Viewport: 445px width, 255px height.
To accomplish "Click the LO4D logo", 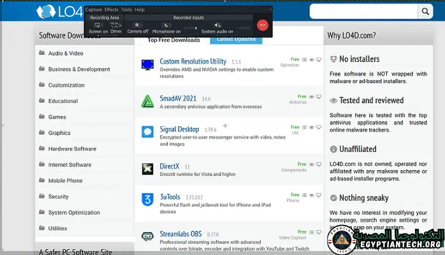I will click(59, 11).
